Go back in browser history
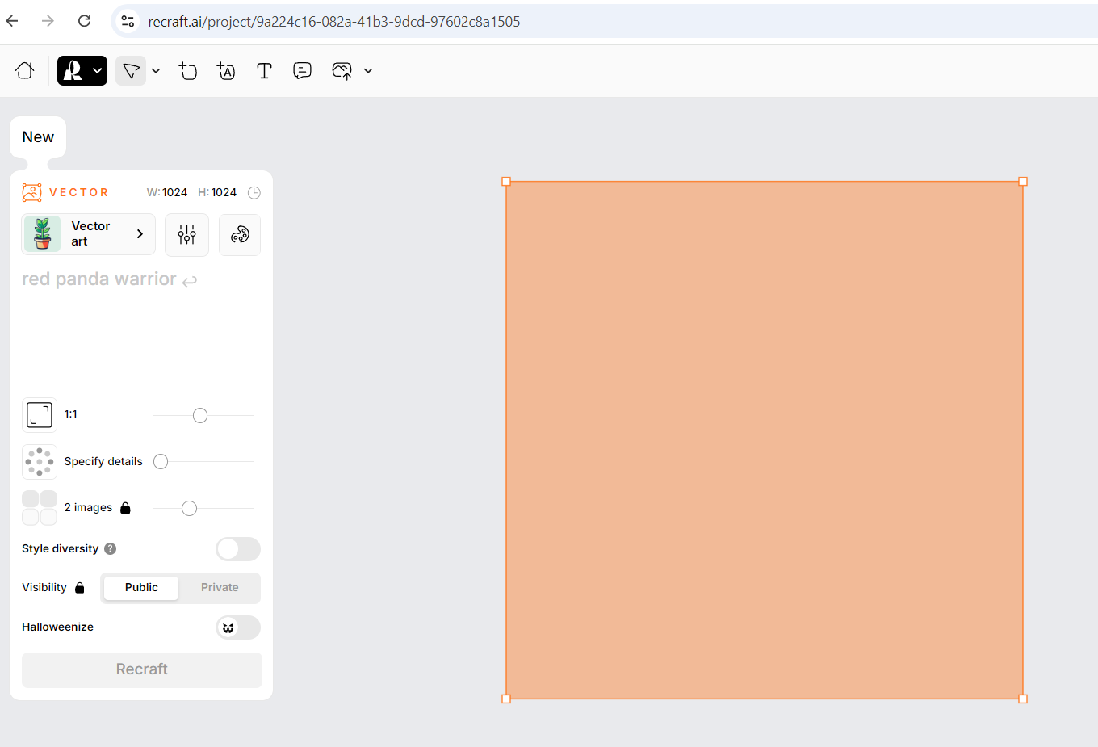 (12, 21)
